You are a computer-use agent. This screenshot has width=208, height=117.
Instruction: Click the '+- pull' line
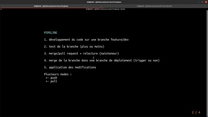pos(51,81)
